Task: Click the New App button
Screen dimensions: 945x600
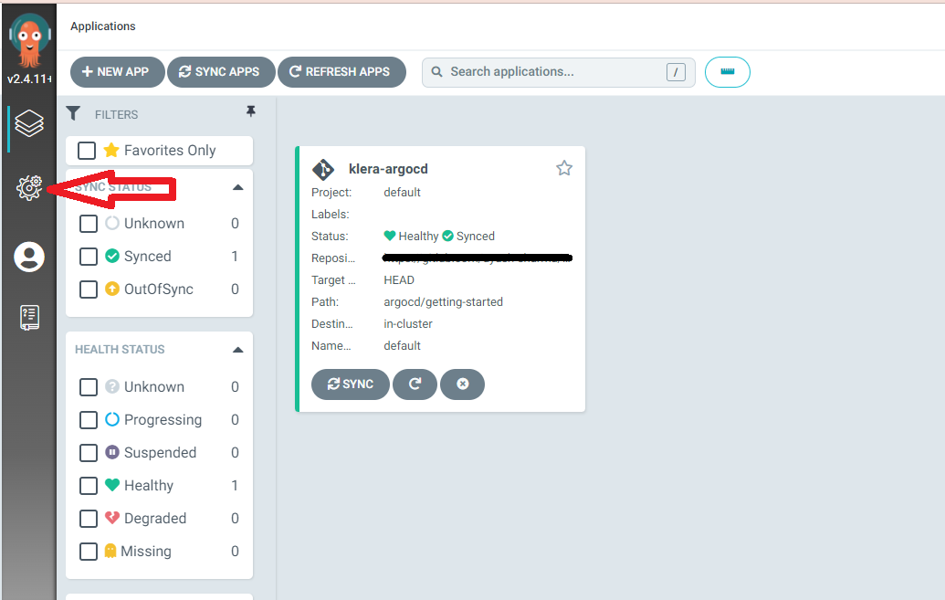Action: (x=118, y=72)
